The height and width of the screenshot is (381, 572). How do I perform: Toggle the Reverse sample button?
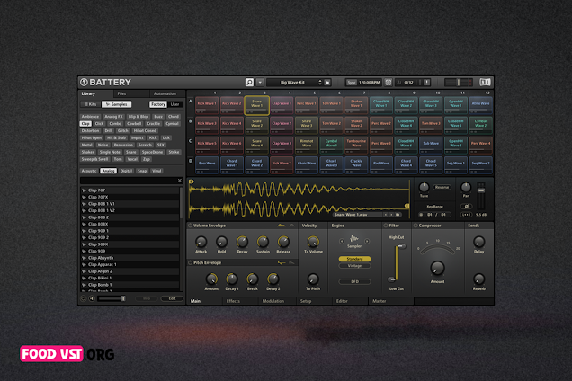(442, 188)
